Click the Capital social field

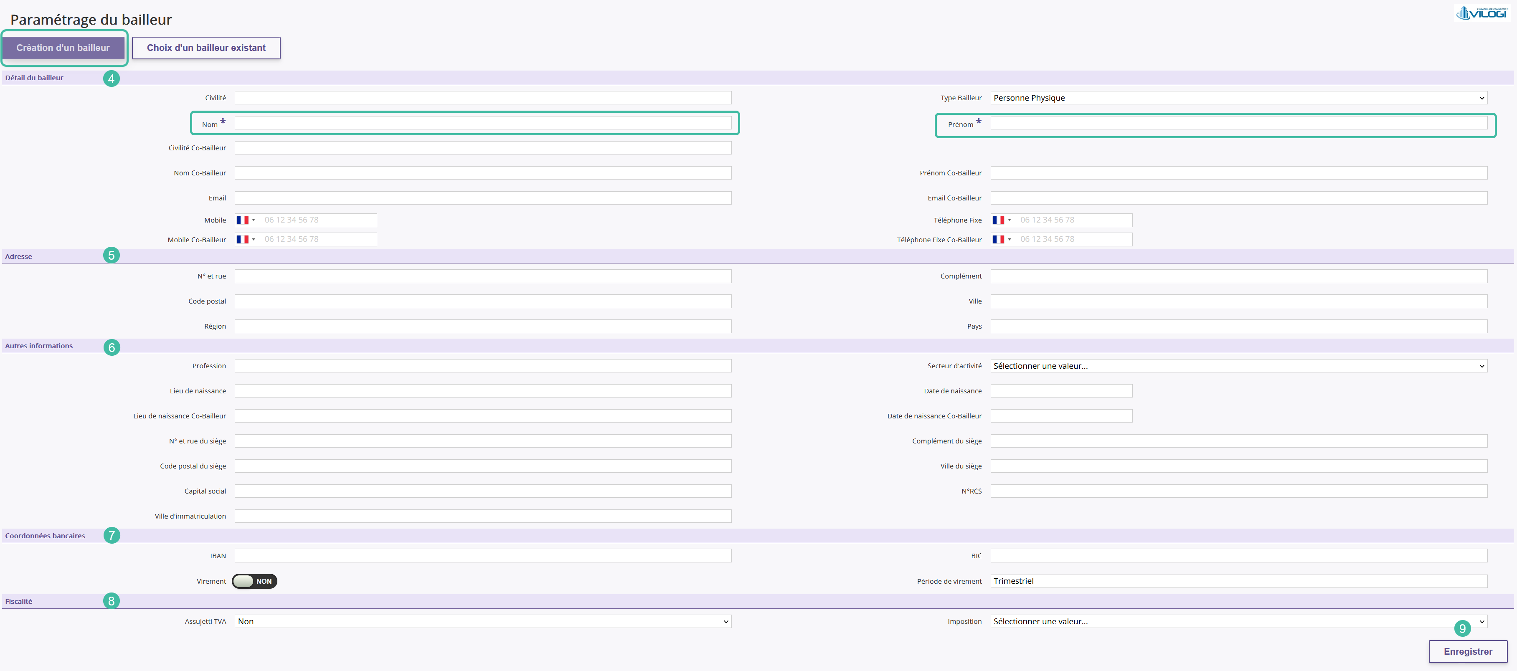[x=483, y=491]
